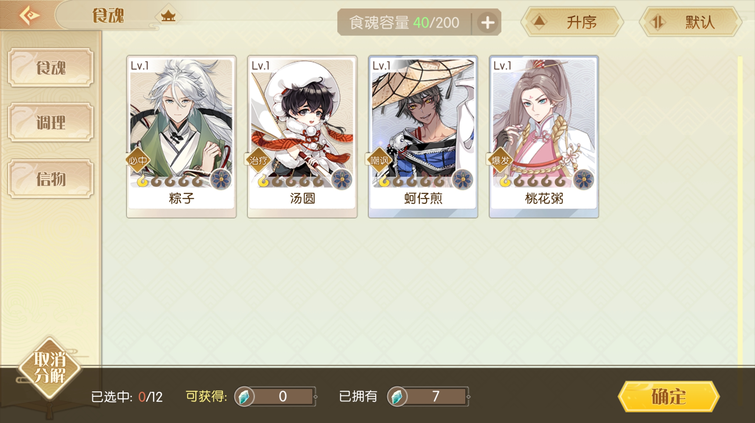Switch to the 食魂 sidebar tab
The image size is (755, 423).
[51, 67]
